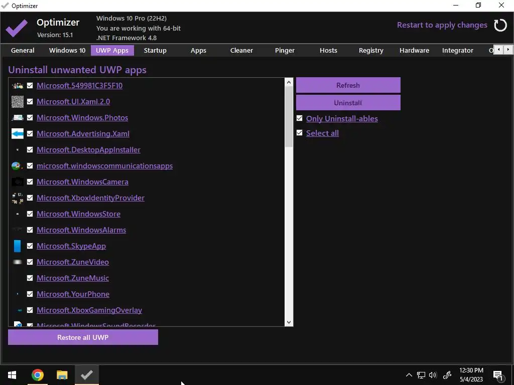Uncheck Microsoft.UI.Xaml.2.0 checkbox

30,101
